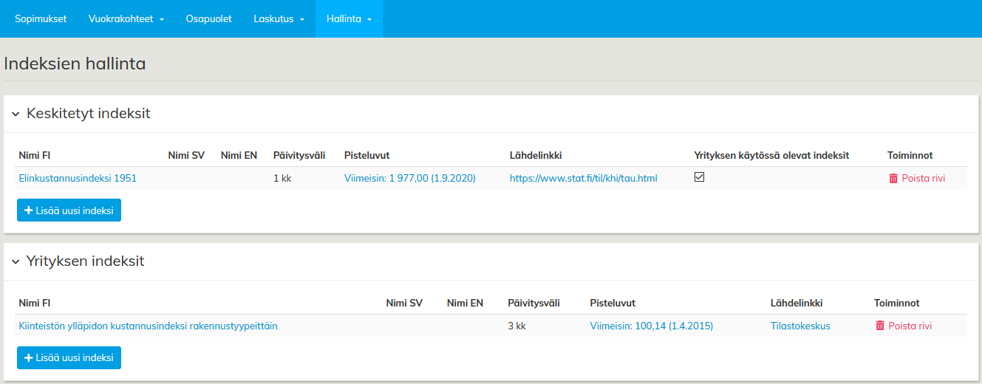Viewport: 982px width, 384px height.
Task: Open the Vuokrakohteet dropdown menu
Action: pyautogui.click(x=126, y=18)
